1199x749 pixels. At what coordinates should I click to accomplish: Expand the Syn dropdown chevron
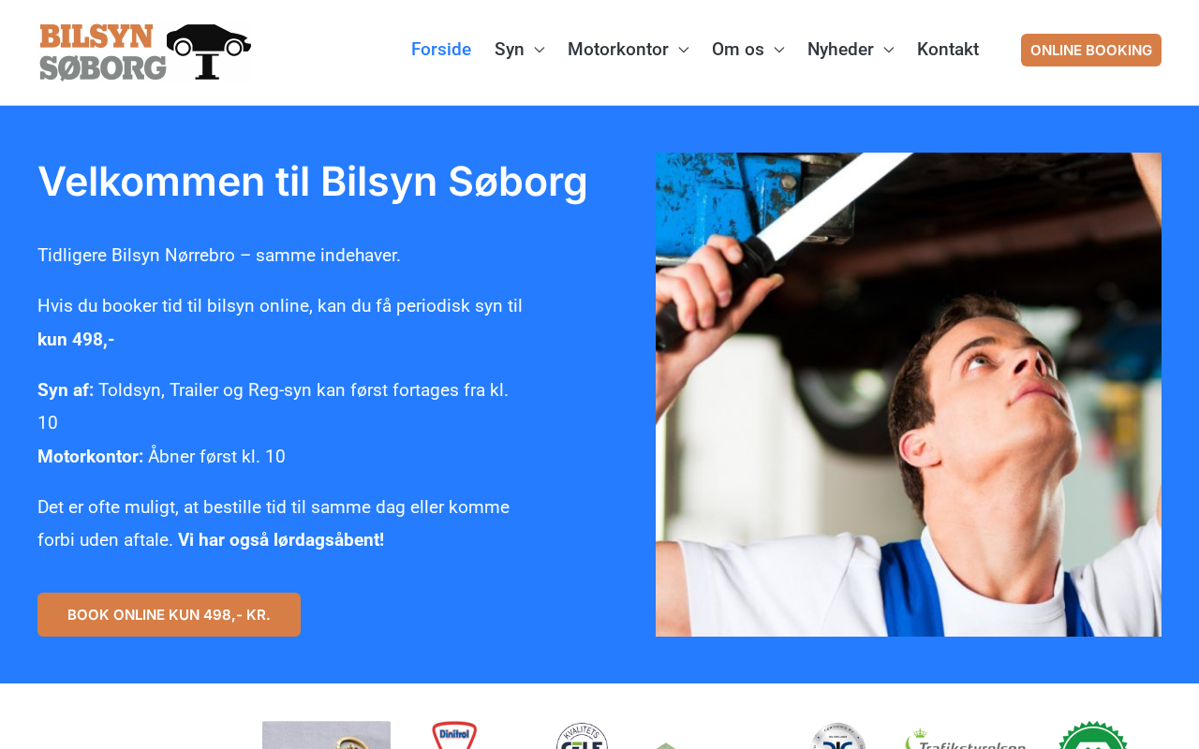point(540,50)
